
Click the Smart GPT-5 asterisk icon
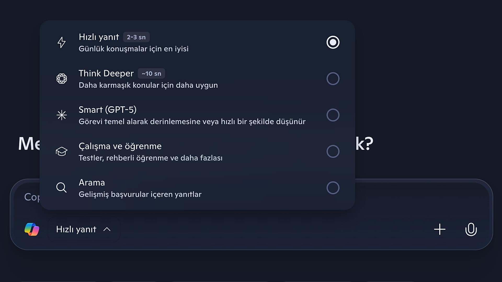(x=62, y=115)
